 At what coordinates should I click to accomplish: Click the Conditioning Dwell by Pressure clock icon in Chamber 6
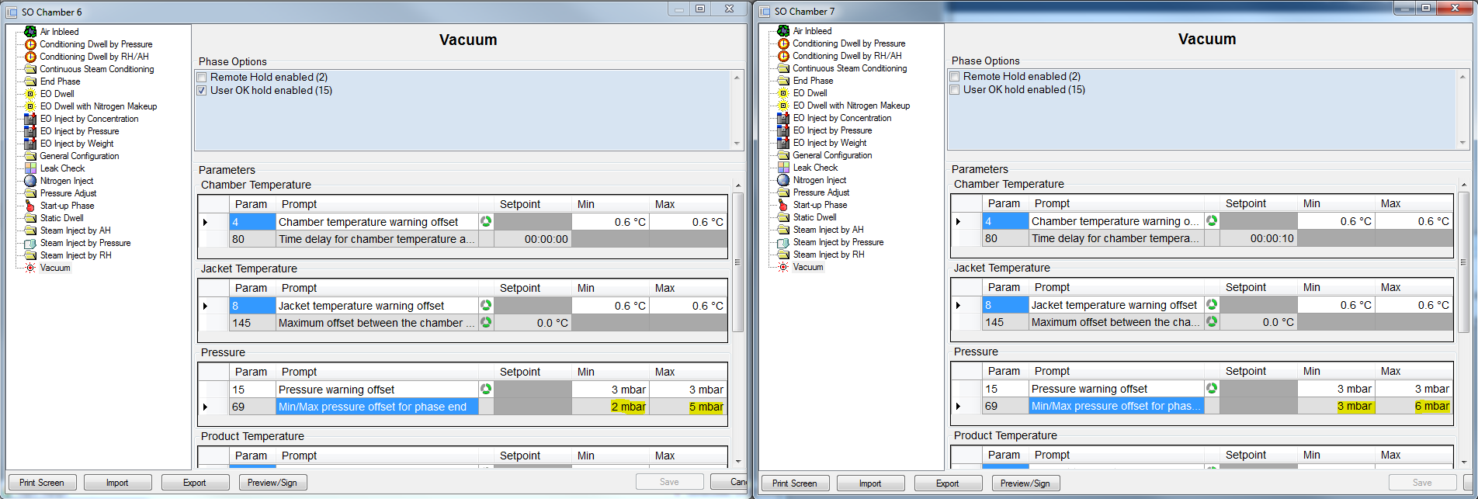coord(30,44)
